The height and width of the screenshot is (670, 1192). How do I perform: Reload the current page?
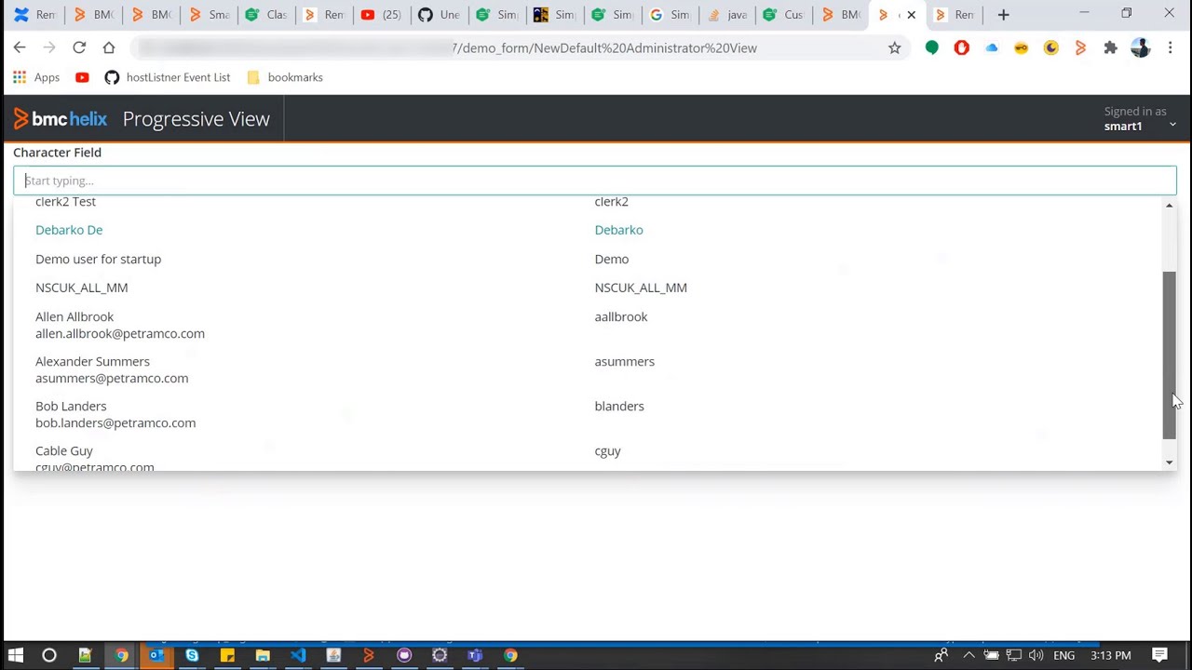click(79, 47)
